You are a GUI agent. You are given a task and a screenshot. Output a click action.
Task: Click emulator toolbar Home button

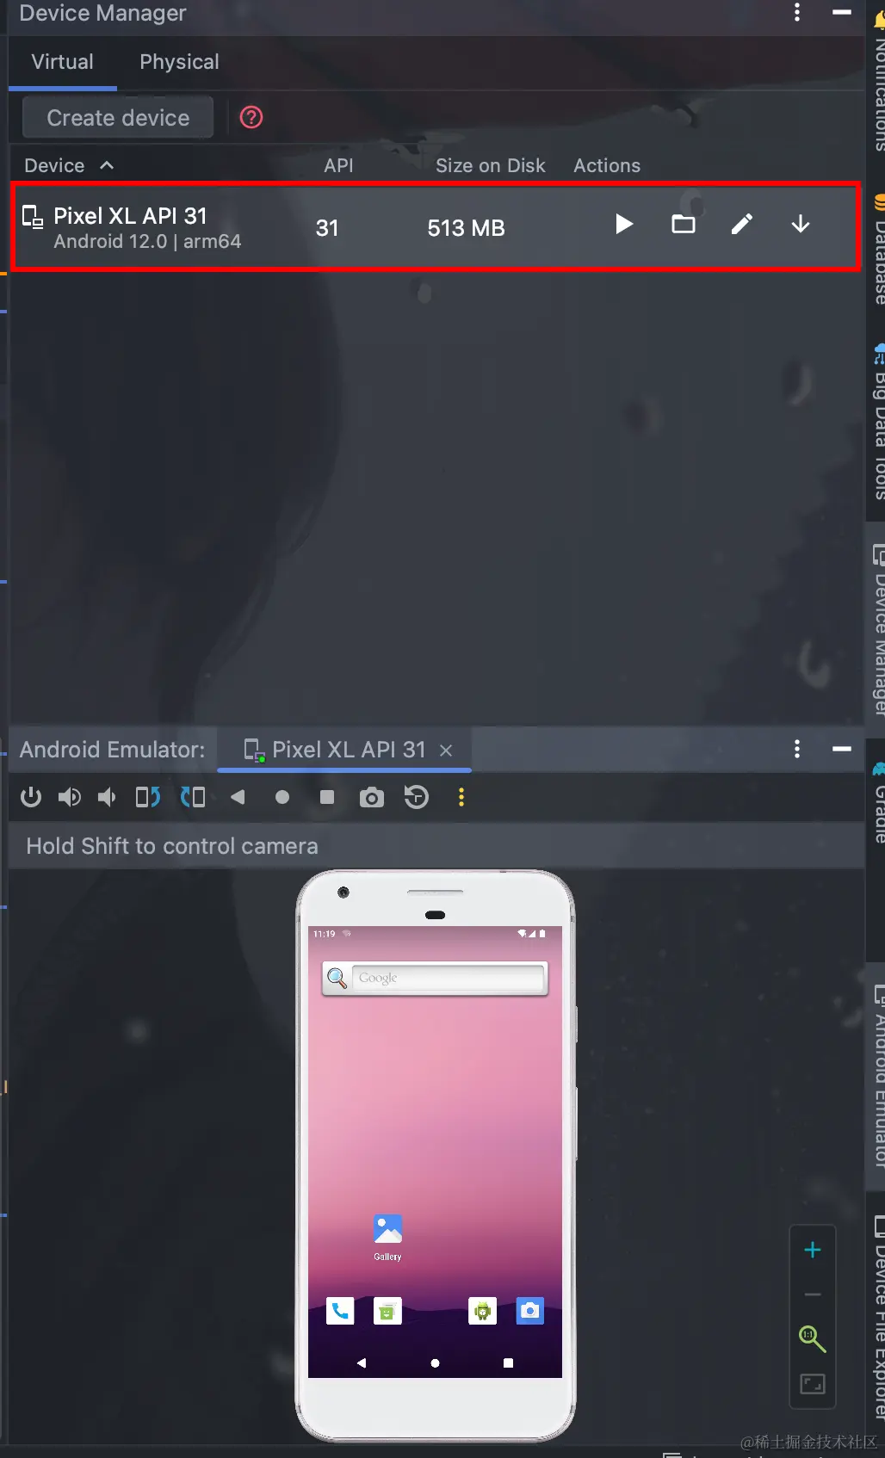coord(282,798)
